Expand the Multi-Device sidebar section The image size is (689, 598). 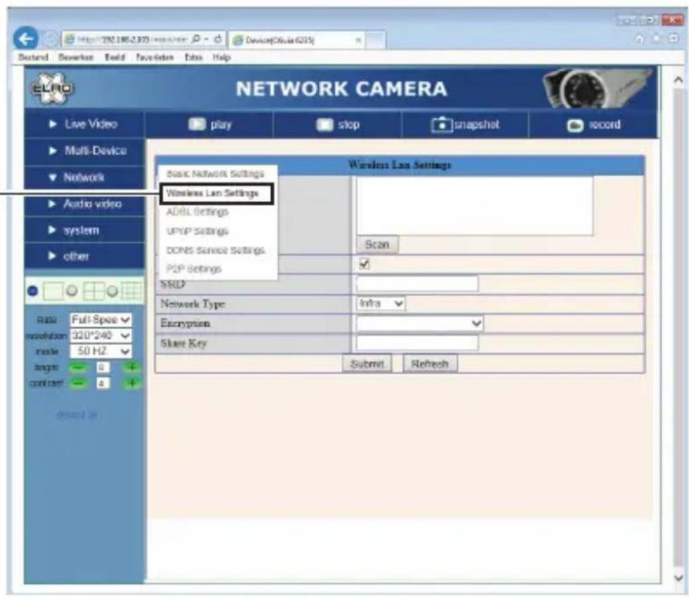pos(84,151)
